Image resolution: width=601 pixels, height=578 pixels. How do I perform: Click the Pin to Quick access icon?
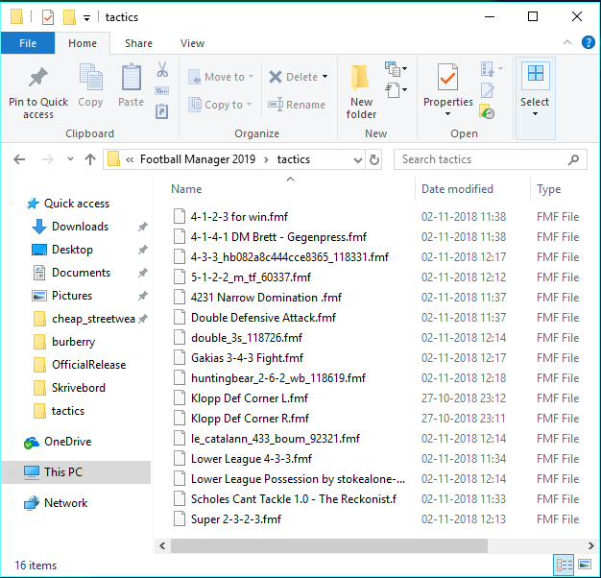[x=37, y=79]
